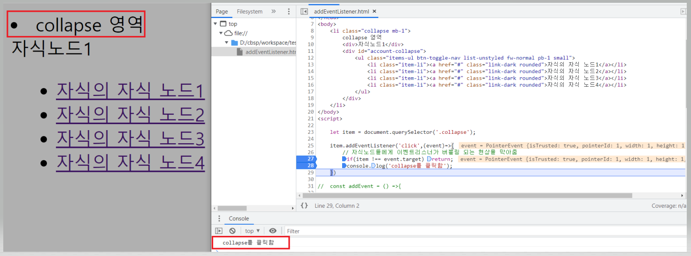Click the id="account-collapse" div line
Screen dimensions: 691x256
tap(384, 51)
